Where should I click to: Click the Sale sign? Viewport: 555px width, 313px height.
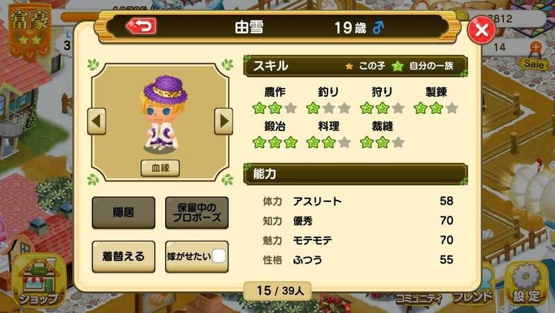533,64
